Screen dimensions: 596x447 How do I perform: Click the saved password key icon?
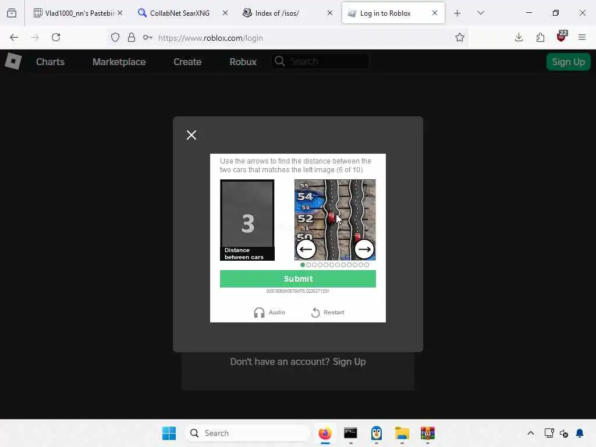tap(147, 38)
